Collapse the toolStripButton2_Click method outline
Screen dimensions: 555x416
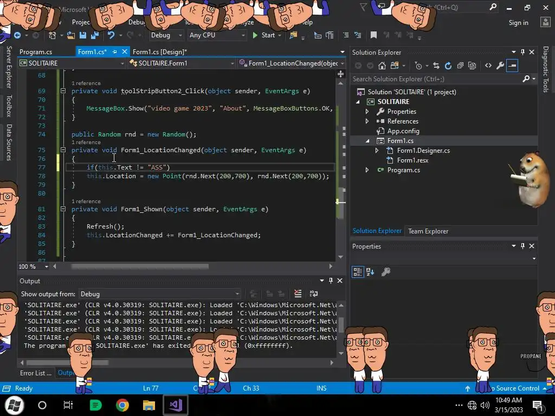tap(63, 91)
